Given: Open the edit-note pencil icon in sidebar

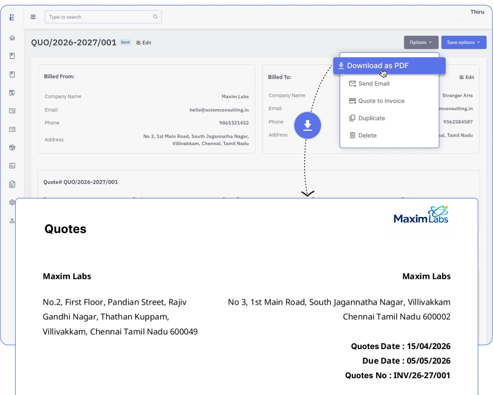Looking at the screenshot, I should pyautogui.click(x=12, y=93).
